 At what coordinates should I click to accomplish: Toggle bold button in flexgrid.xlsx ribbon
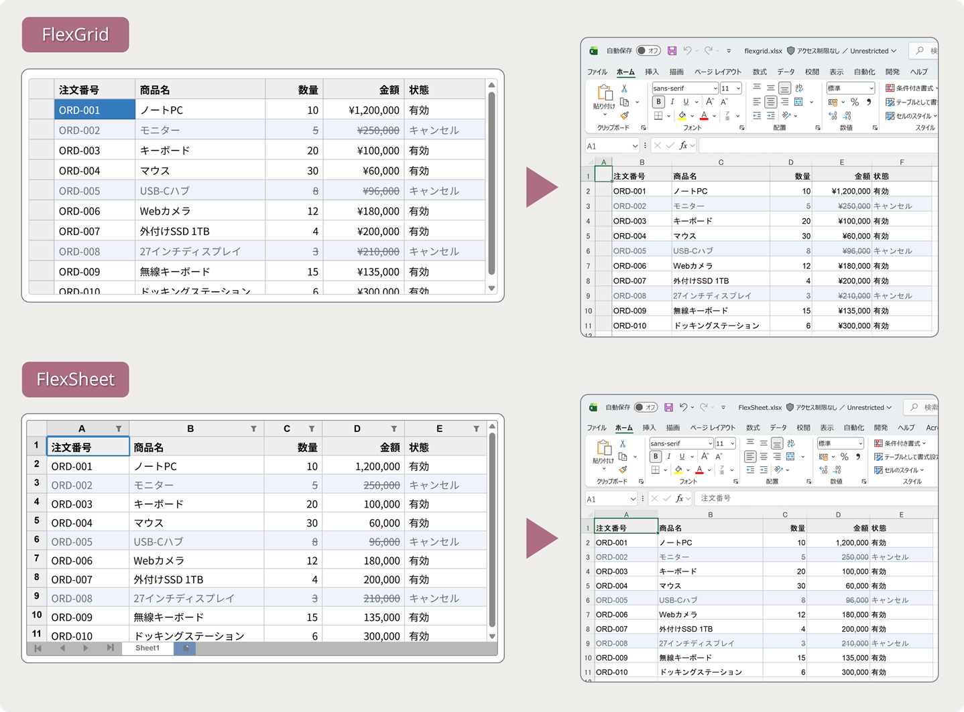(x=658, y=102)
